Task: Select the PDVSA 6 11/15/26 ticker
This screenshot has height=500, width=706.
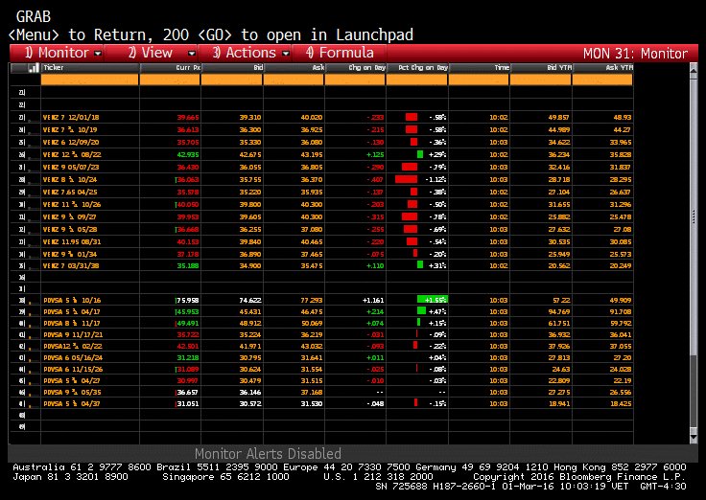Action: (x=73, y=369)
